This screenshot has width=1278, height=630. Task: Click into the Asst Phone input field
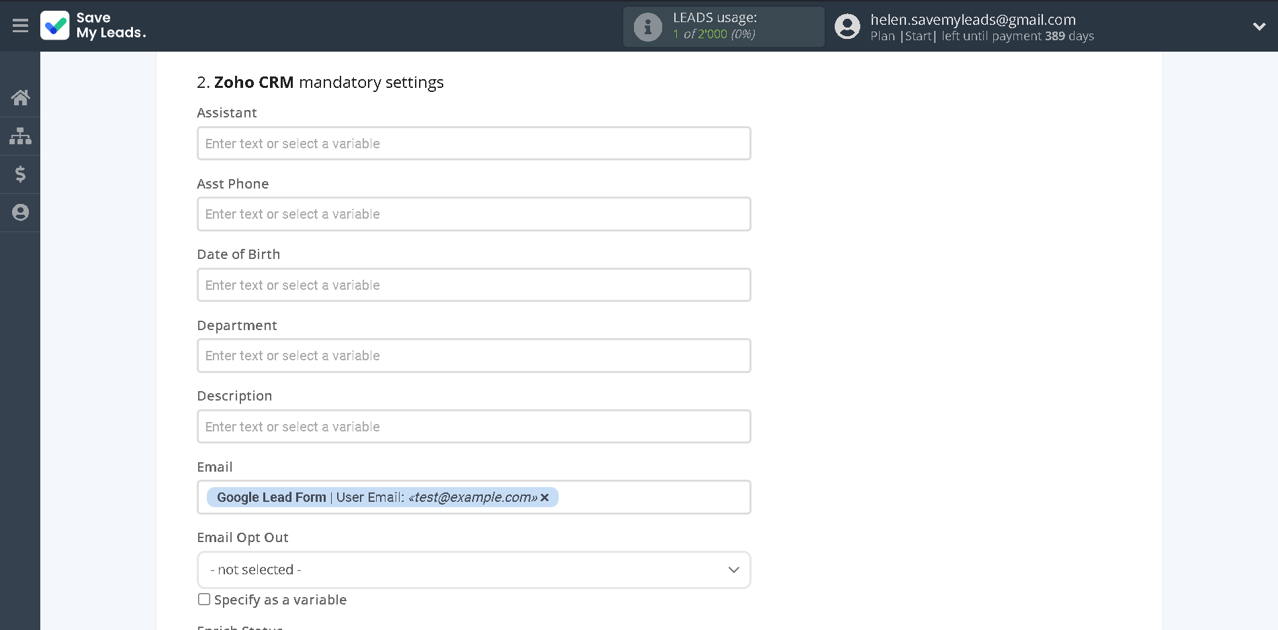473,214
